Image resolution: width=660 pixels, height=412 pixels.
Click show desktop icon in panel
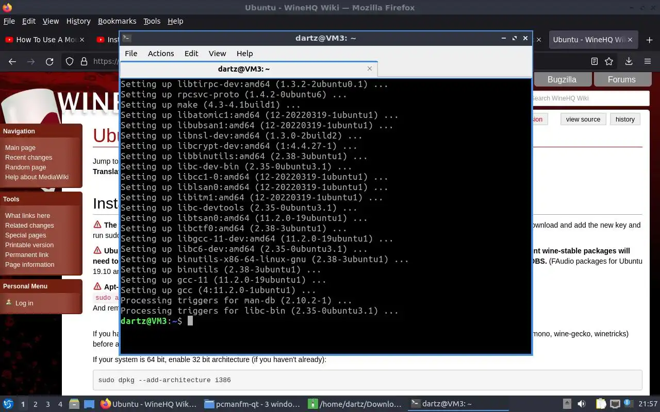tap(89, 404)
